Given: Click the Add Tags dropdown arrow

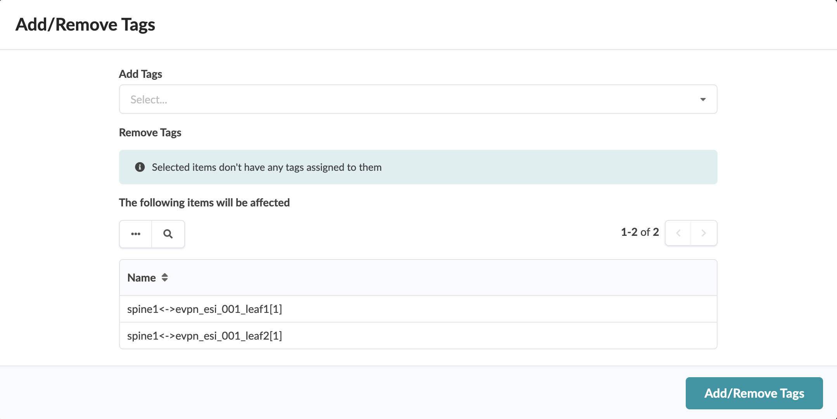Looking at the screenshot, I should coord(703,100).
